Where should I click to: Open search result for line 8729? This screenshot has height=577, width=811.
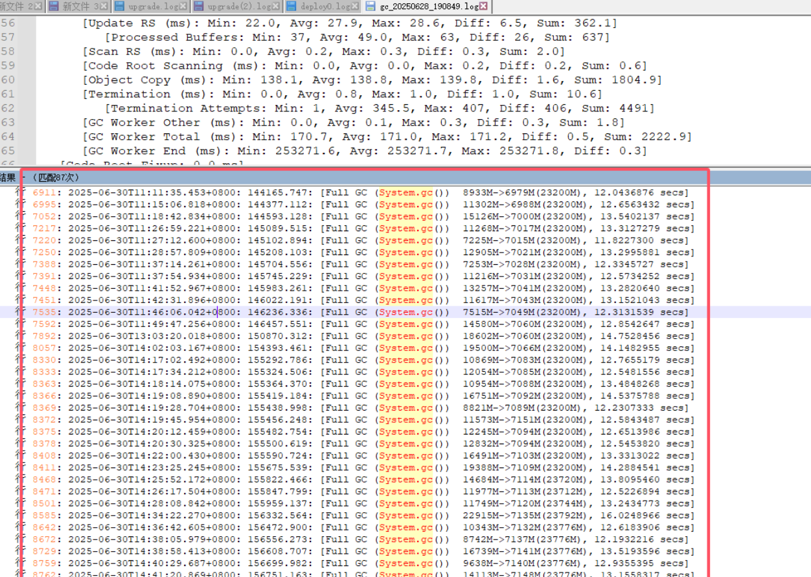pos(363,552)
